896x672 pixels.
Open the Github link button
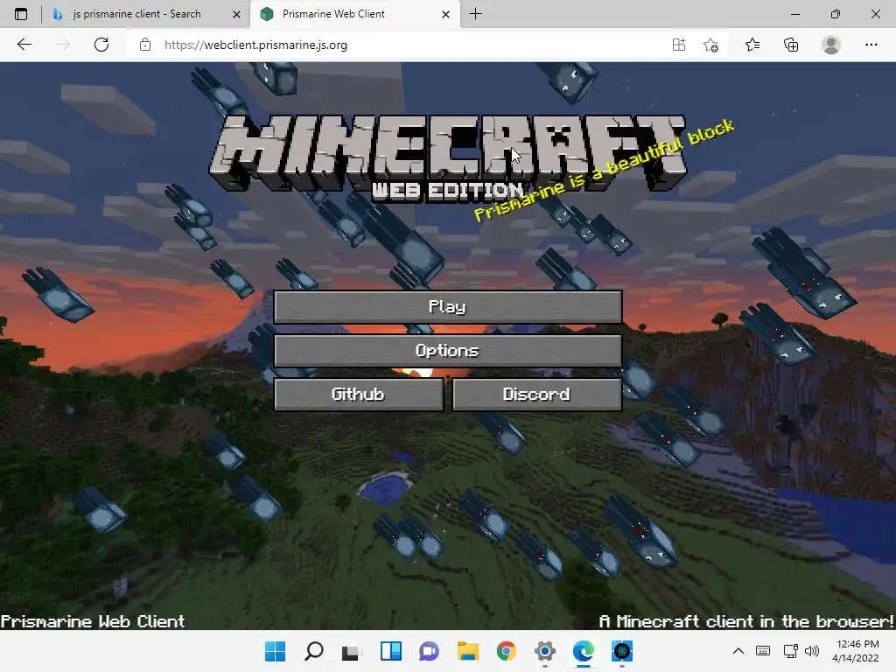click(x=359, y=395)
